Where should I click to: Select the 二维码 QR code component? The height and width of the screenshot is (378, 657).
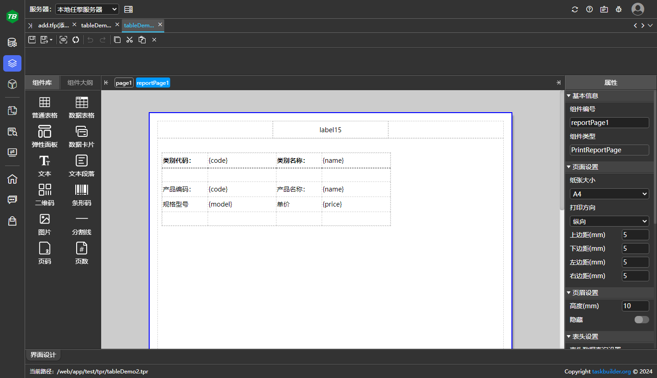[45, 195]
